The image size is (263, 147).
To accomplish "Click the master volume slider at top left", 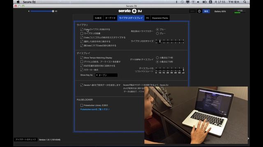I will [42, 11].
